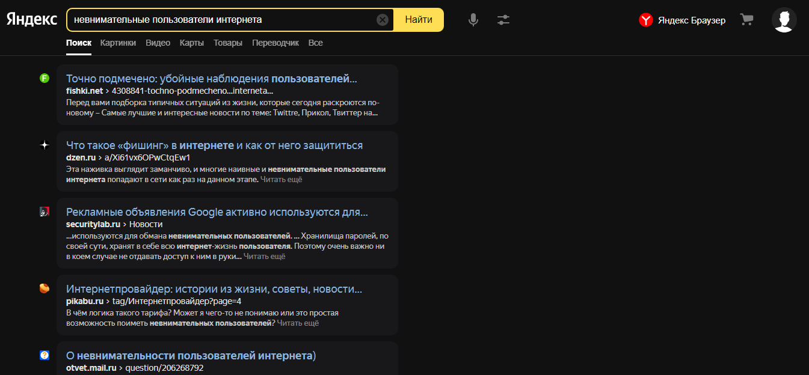Viewport: 809px width, 375px height.
Task: Open result 'Интернетпровайдер: истории из жизни'
Action: point(214,289)
